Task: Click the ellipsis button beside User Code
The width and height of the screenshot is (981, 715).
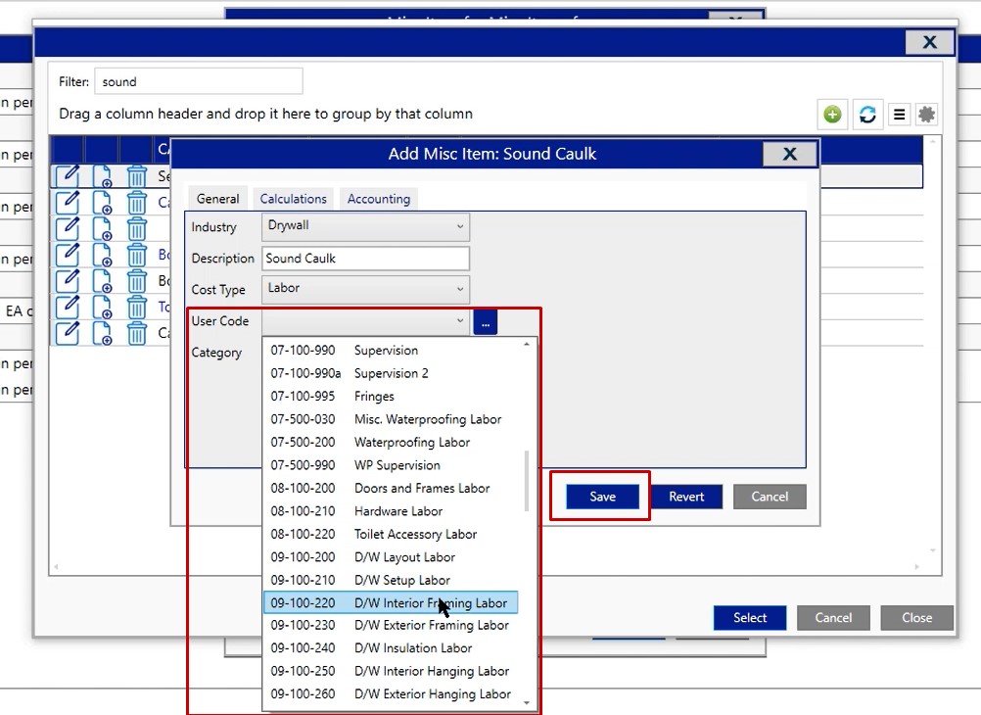Action: coord(485,321)
